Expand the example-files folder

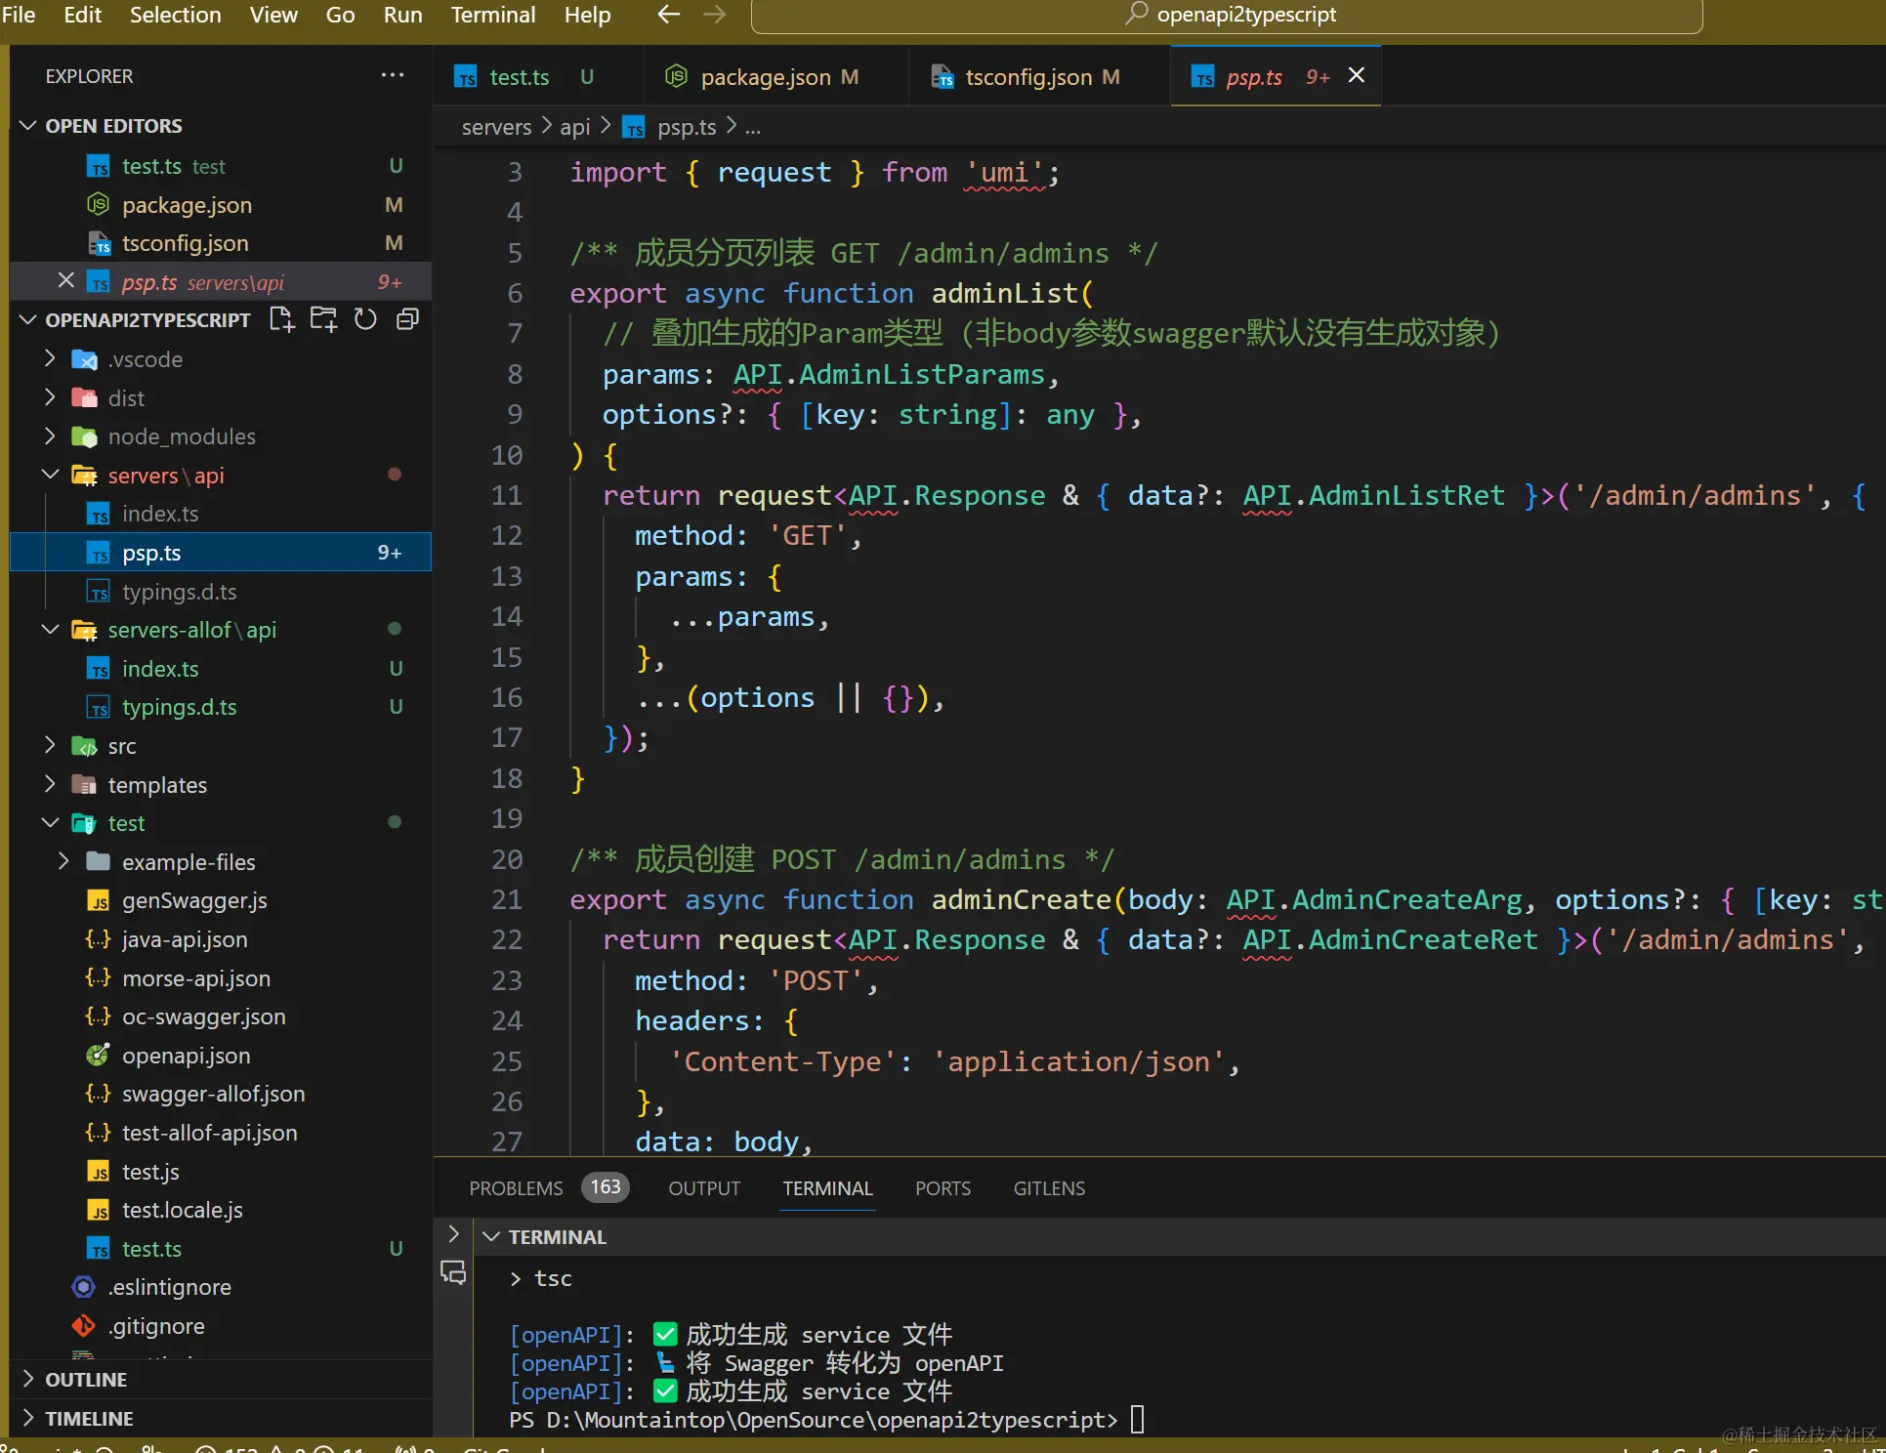63,861
